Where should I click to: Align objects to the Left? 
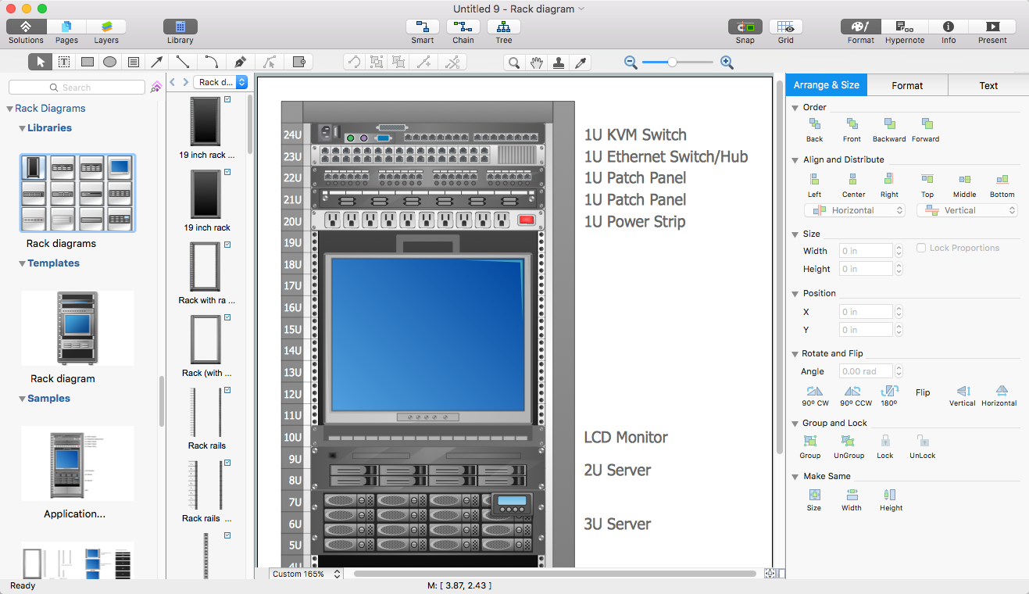(814, 180)
